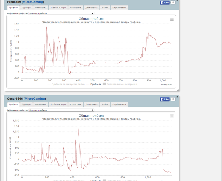
Task: Toggle Прибыль legend series in Prella189 chart
Action: (x=94, y=84)
